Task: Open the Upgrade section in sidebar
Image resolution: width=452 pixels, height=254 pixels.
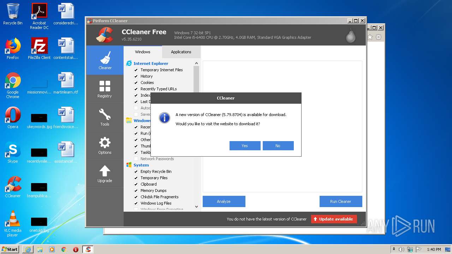Action: [105, 174]
